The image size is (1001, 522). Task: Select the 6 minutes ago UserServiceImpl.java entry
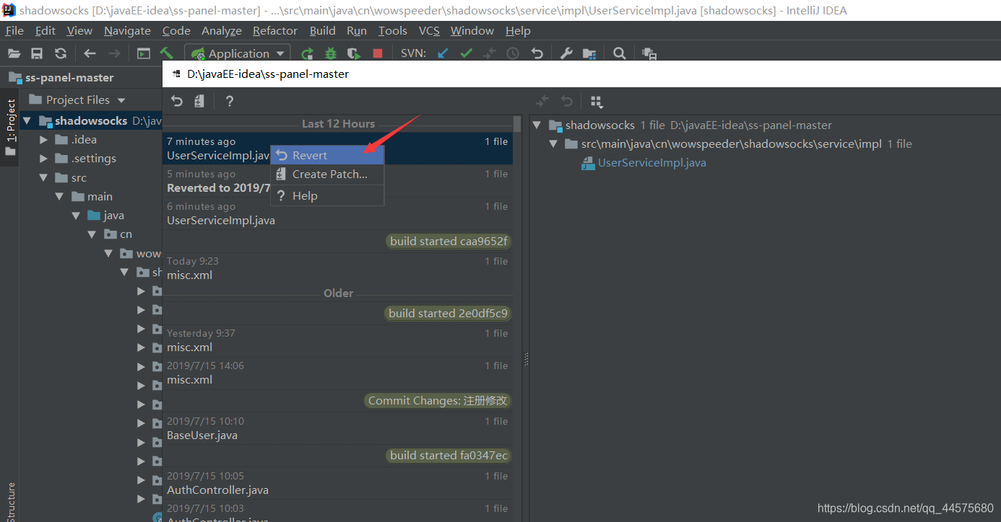(x=337, y=213)
